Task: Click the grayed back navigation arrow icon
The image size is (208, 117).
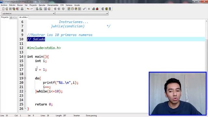Action: pyautogui.click(x=55, y=9)
